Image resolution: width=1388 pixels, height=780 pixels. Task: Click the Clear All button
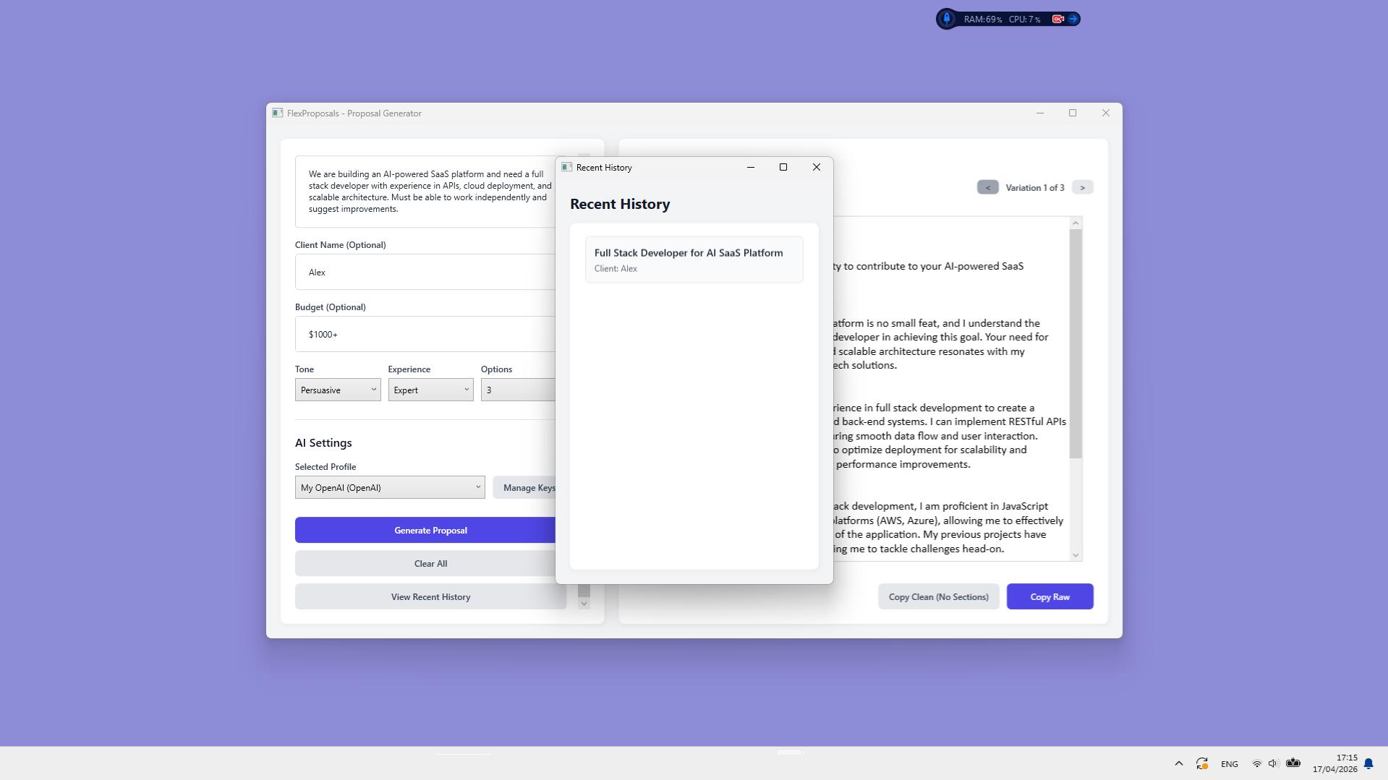click(x=427, y=563)
